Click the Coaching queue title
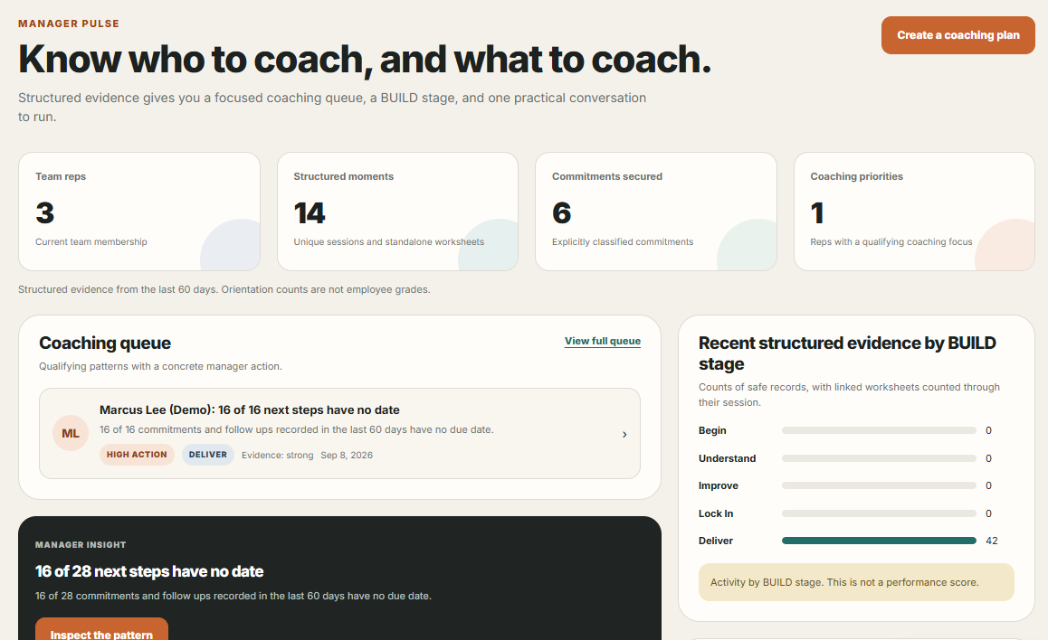1048x640 pixels. 105,343
